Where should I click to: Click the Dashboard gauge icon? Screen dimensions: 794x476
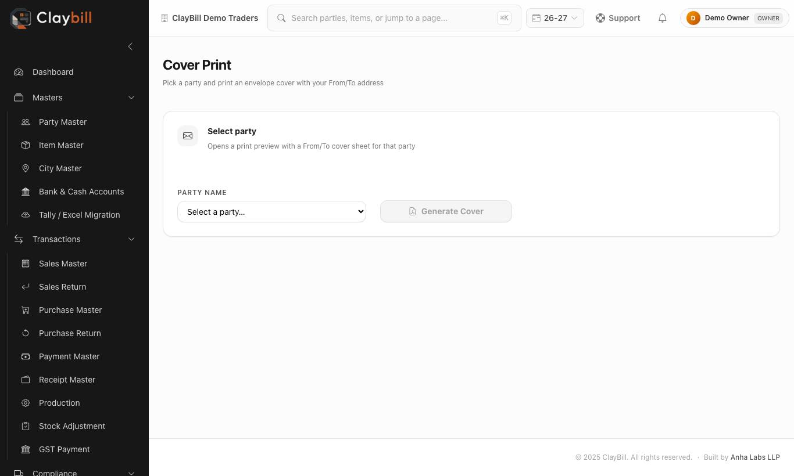click(19, 72)
